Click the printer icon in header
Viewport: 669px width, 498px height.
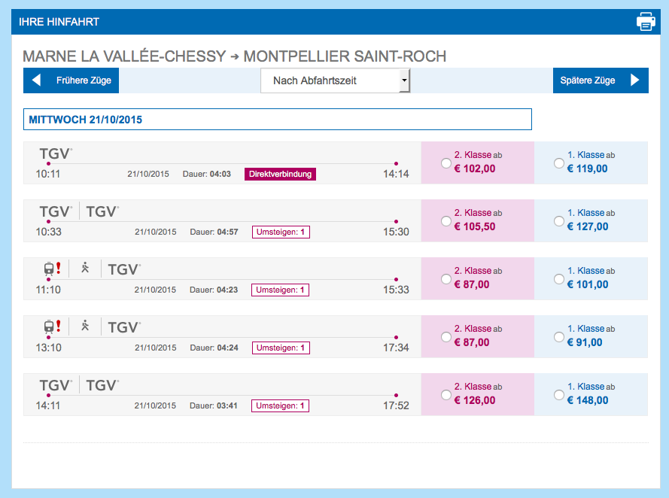point(646,22)
